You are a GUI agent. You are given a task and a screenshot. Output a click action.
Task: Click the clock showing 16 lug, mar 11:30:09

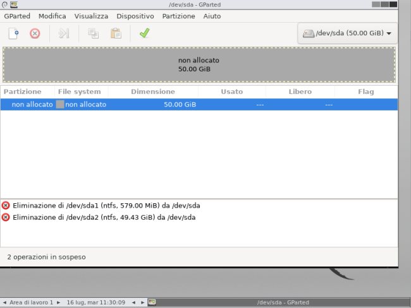[x=96, y=302]
